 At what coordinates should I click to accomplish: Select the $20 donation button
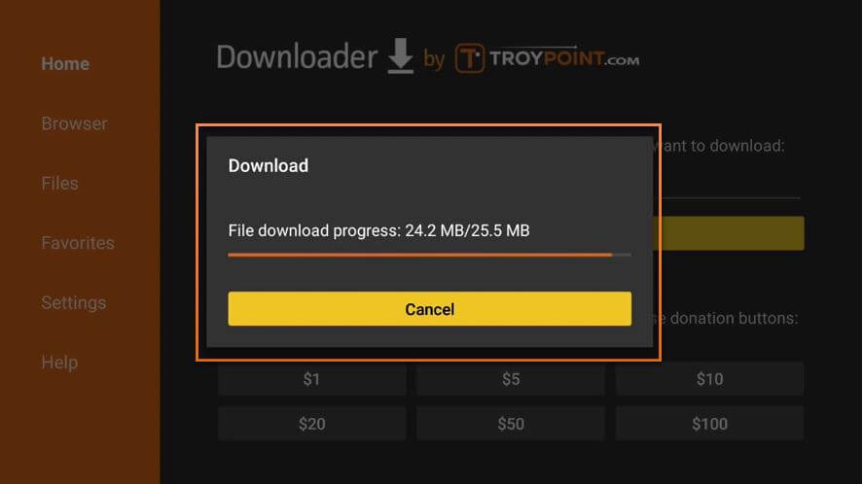click(312, 424)
